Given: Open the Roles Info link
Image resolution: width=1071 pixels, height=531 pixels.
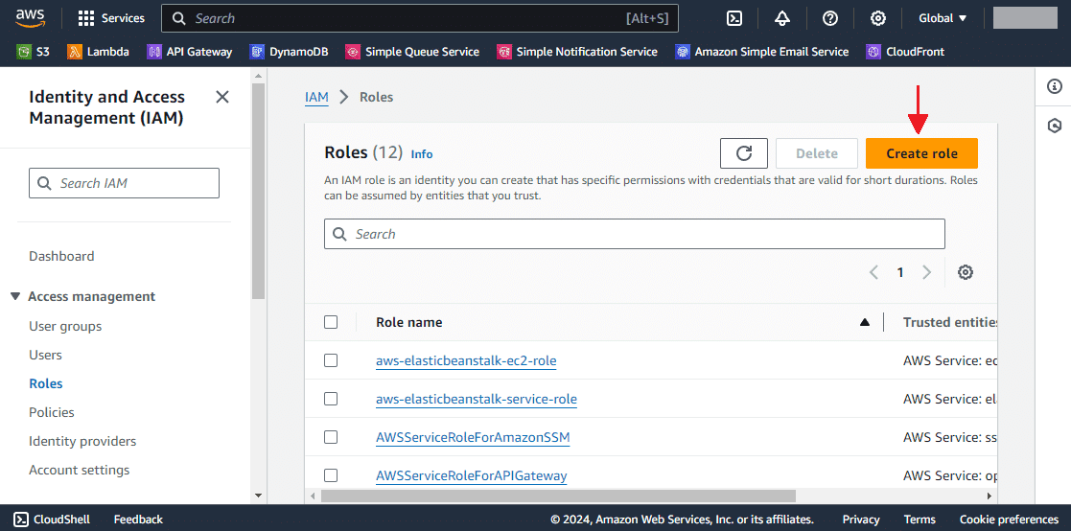Looking at the screenshot, I should pos(422,154).
